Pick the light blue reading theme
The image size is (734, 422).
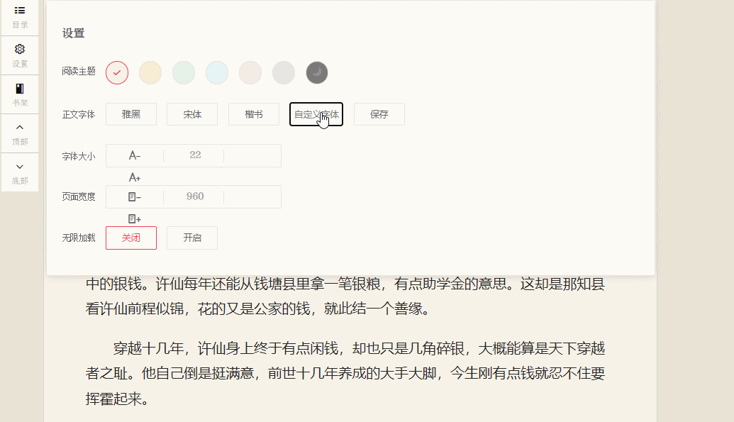216,72
